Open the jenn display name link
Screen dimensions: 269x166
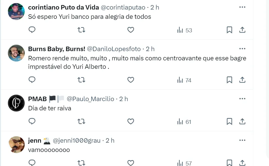click(35, 140)
